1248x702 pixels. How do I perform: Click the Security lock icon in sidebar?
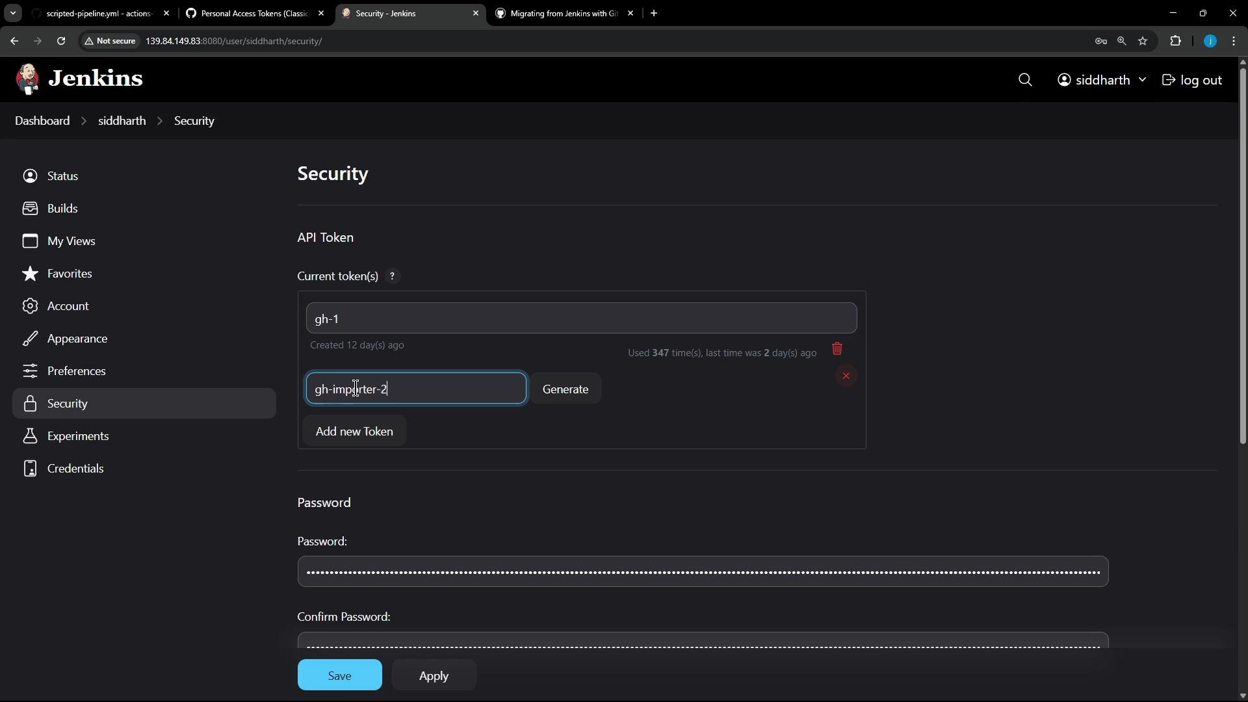[x=30, y=404]
